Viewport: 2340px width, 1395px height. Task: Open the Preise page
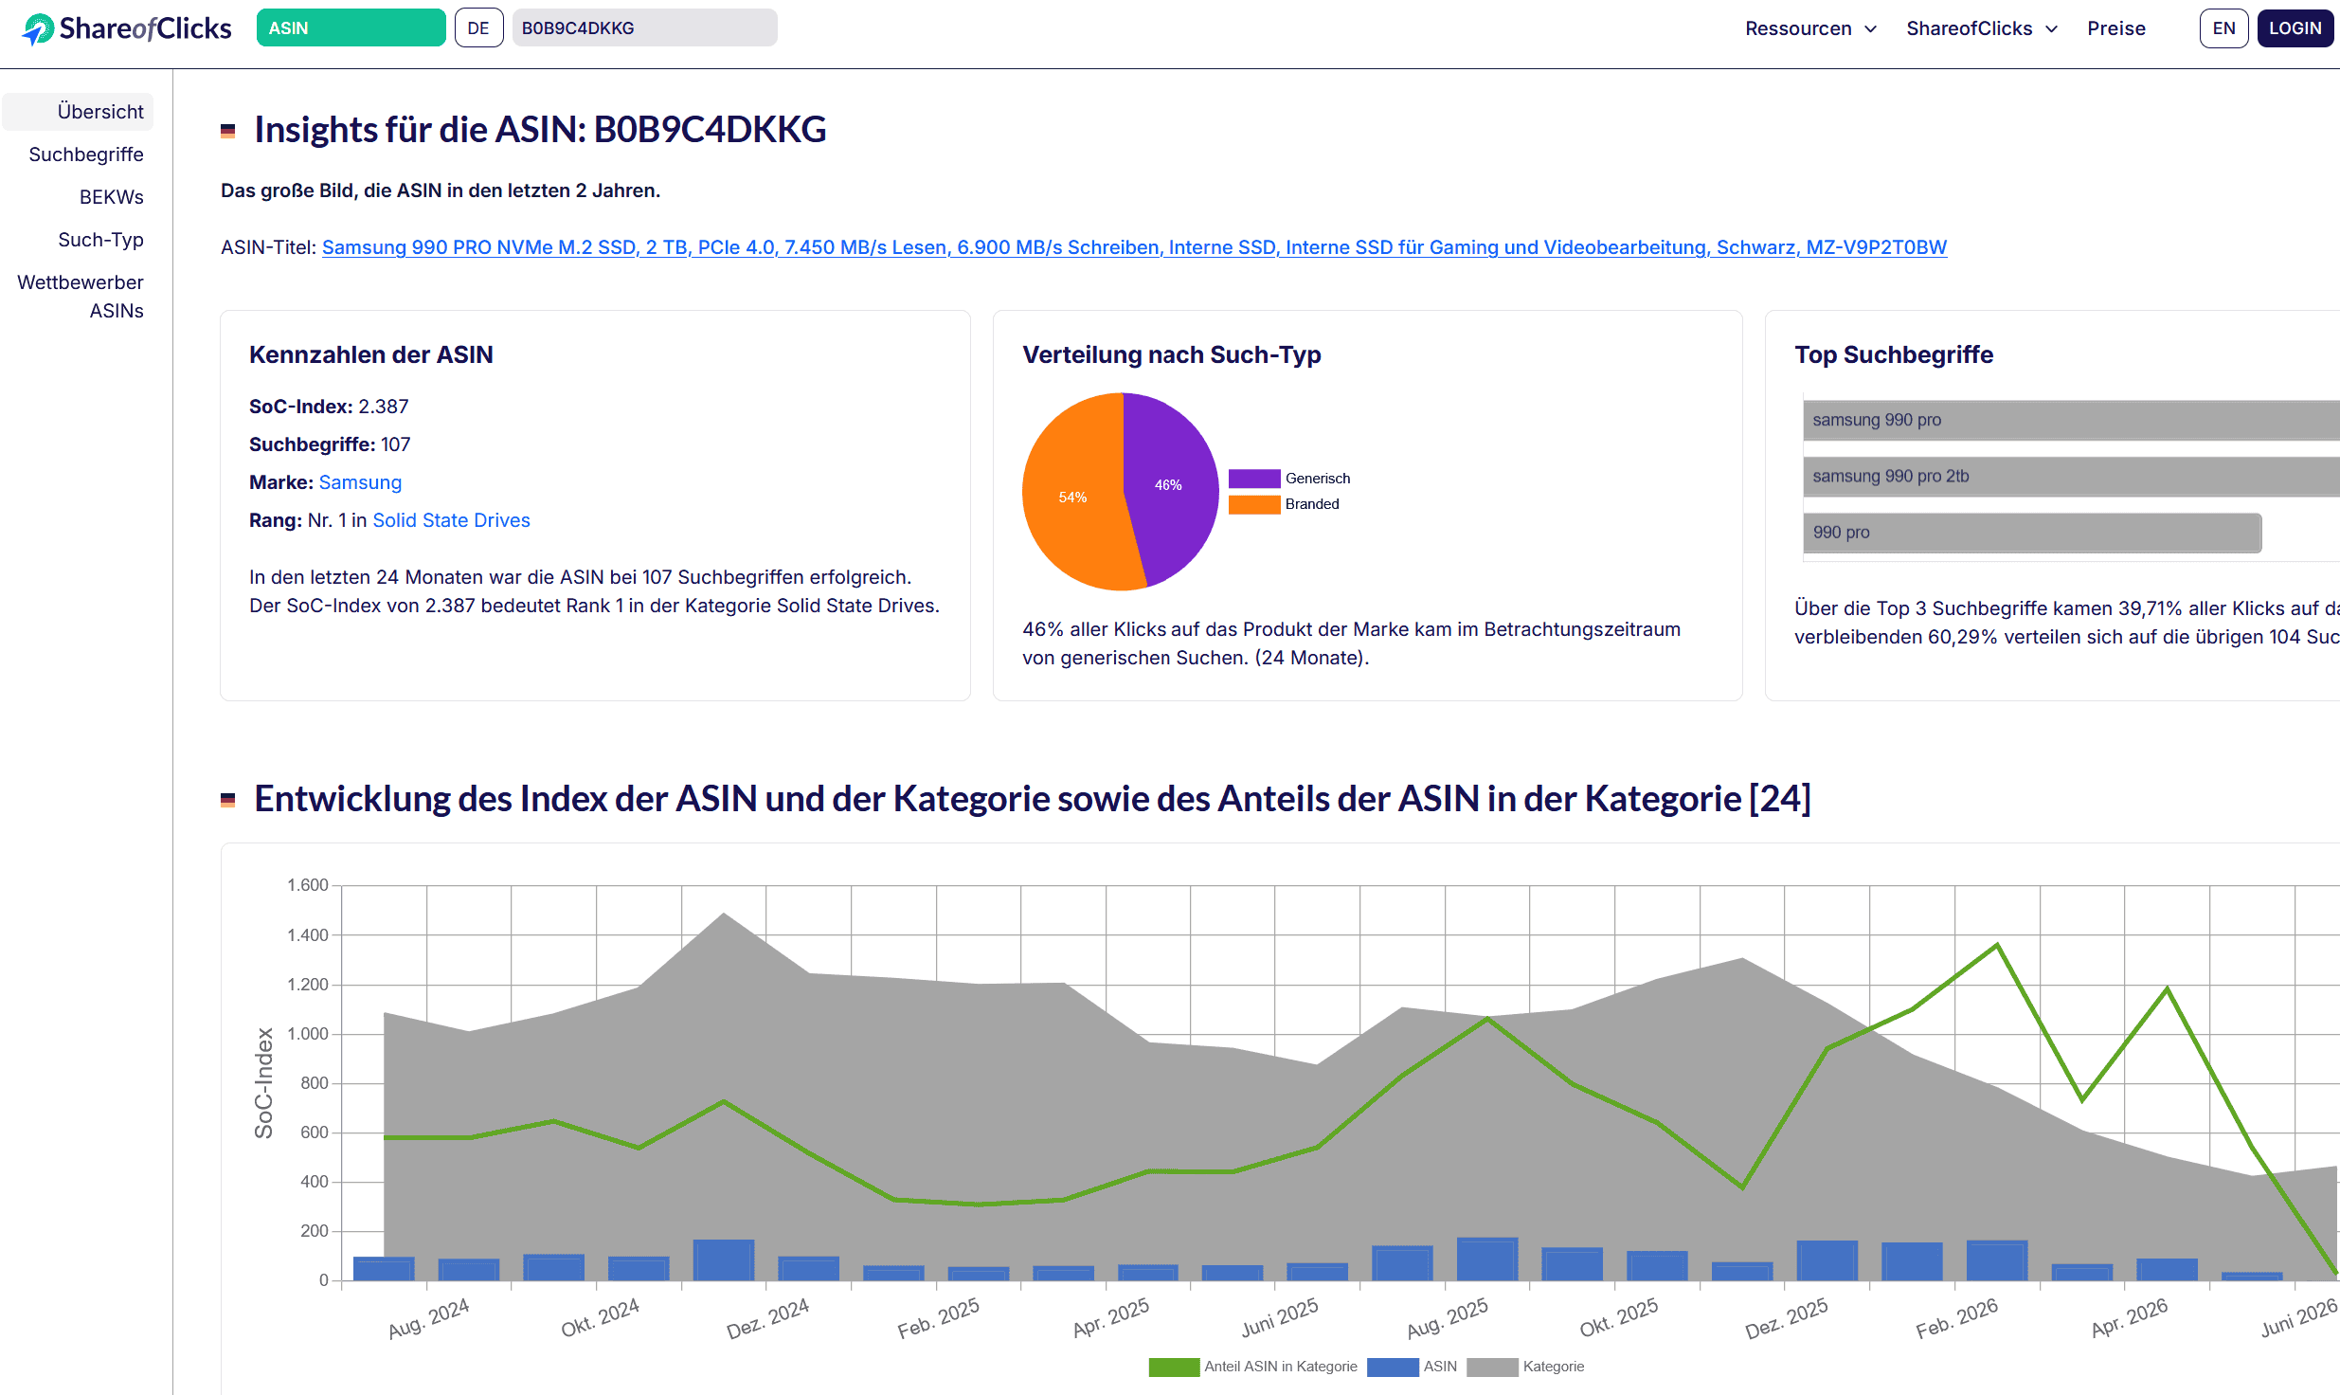[x=2116, y=28]
